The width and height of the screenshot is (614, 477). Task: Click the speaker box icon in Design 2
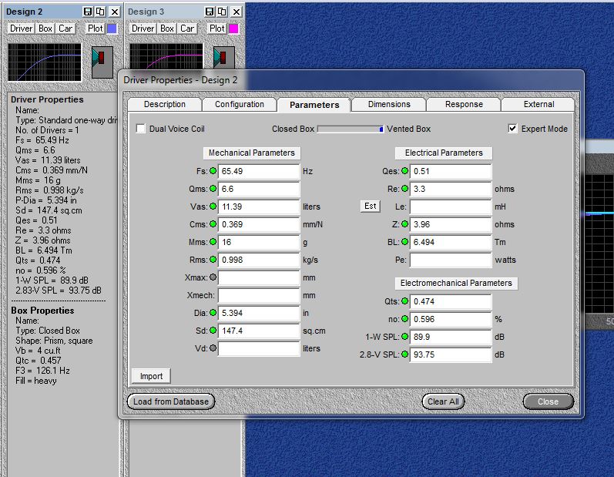pyautogui.click(x=102, y=62)
